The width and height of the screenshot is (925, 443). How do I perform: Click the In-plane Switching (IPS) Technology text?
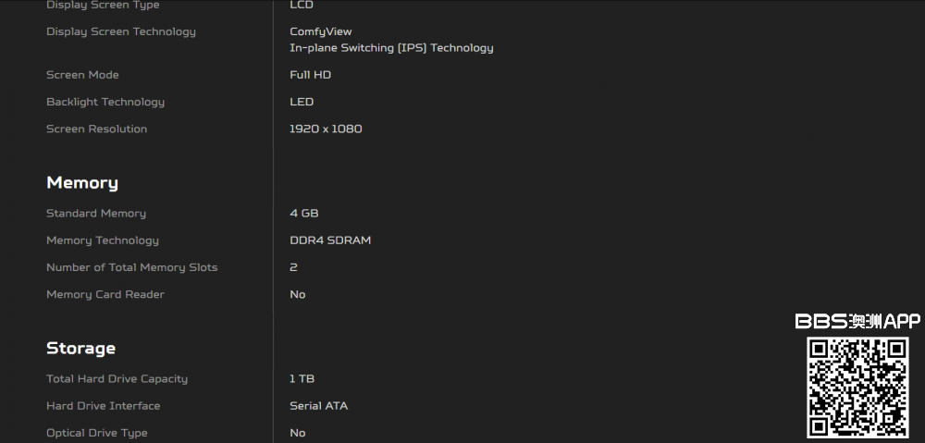coord(391,48)
